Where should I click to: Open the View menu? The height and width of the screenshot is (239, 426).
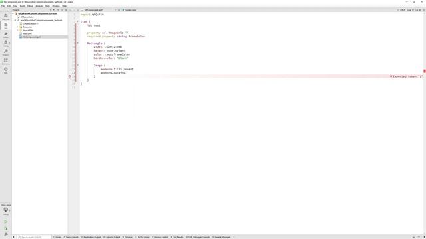[x=15, y=6]
